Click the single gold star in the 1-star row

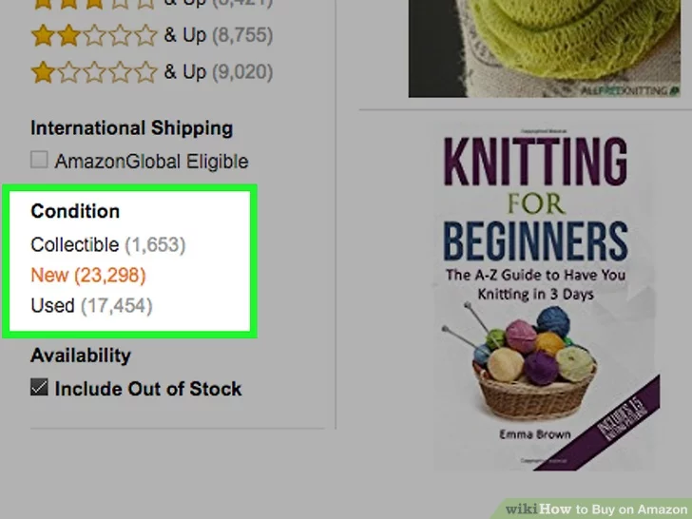point(43,71)
